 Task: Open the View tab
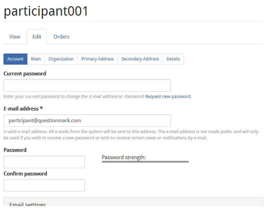point(15,37)
